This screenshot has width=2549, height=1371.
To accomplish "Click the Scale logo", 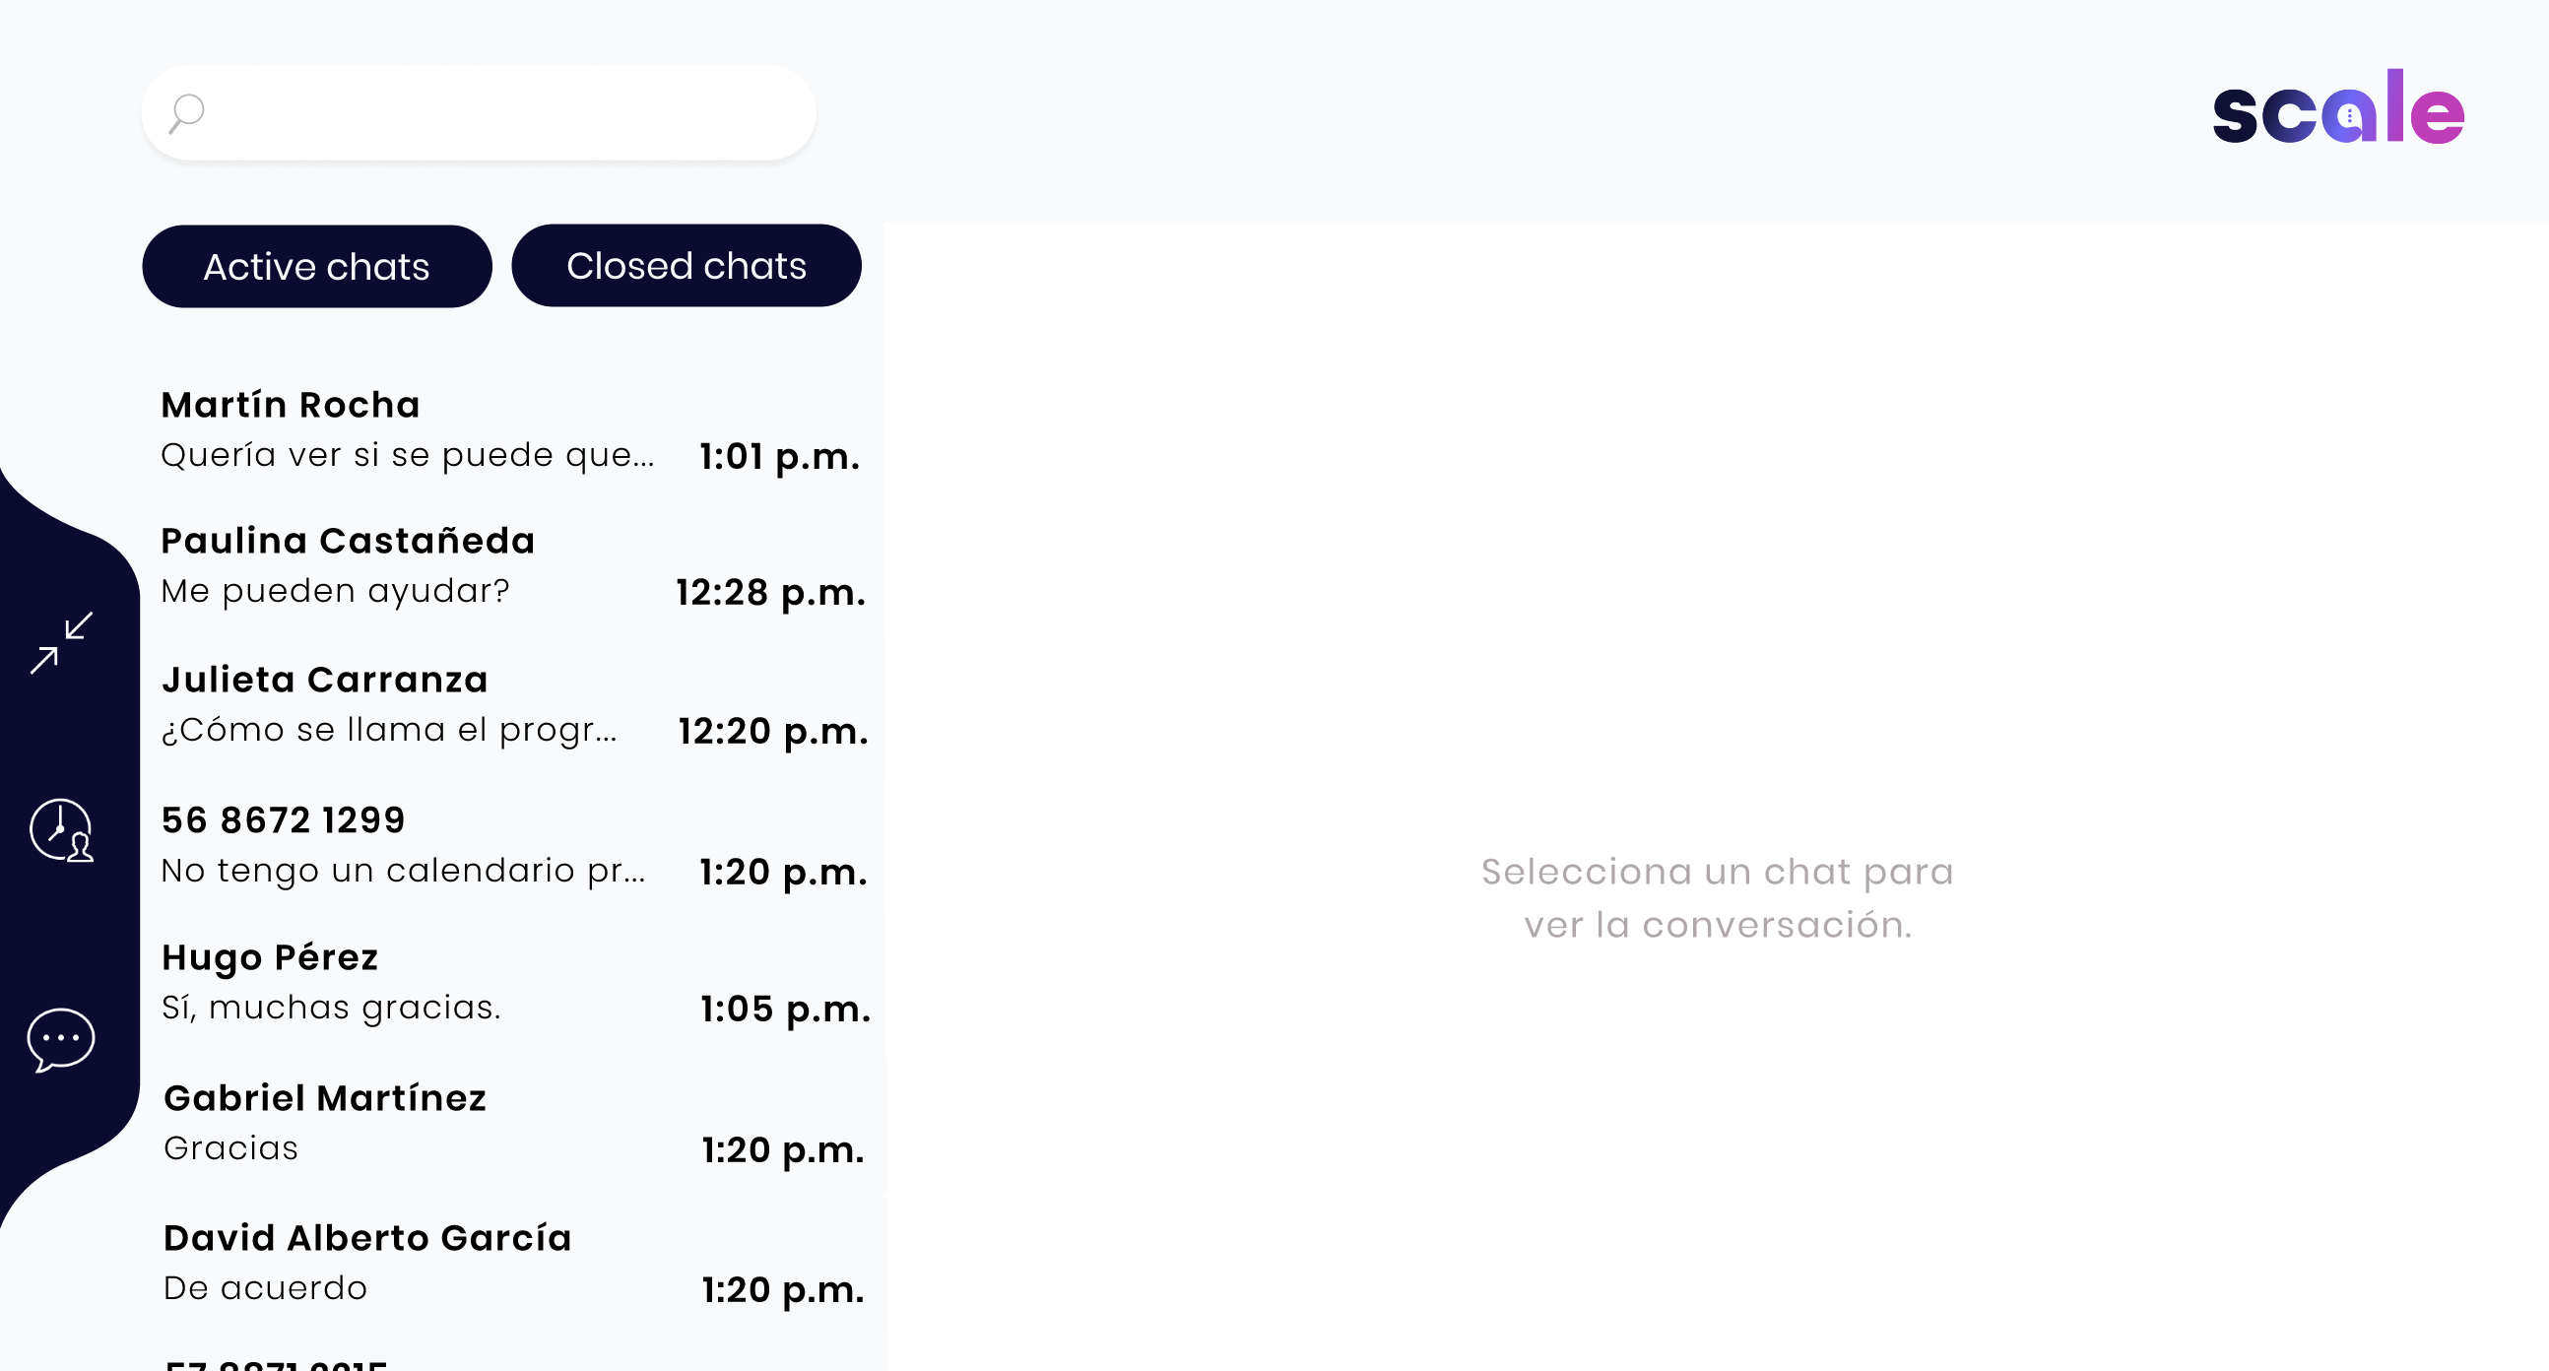I will click(x=2338, y=106).
